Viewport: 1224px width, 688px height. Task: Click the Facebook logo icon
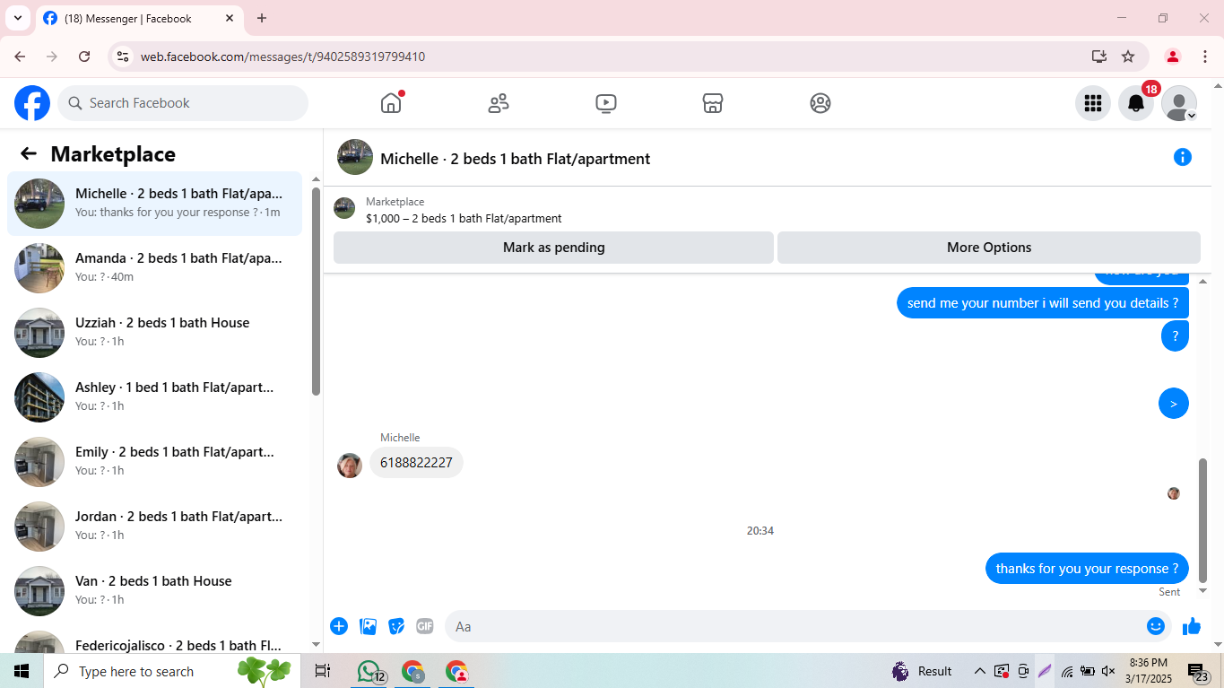click(32, 103)
